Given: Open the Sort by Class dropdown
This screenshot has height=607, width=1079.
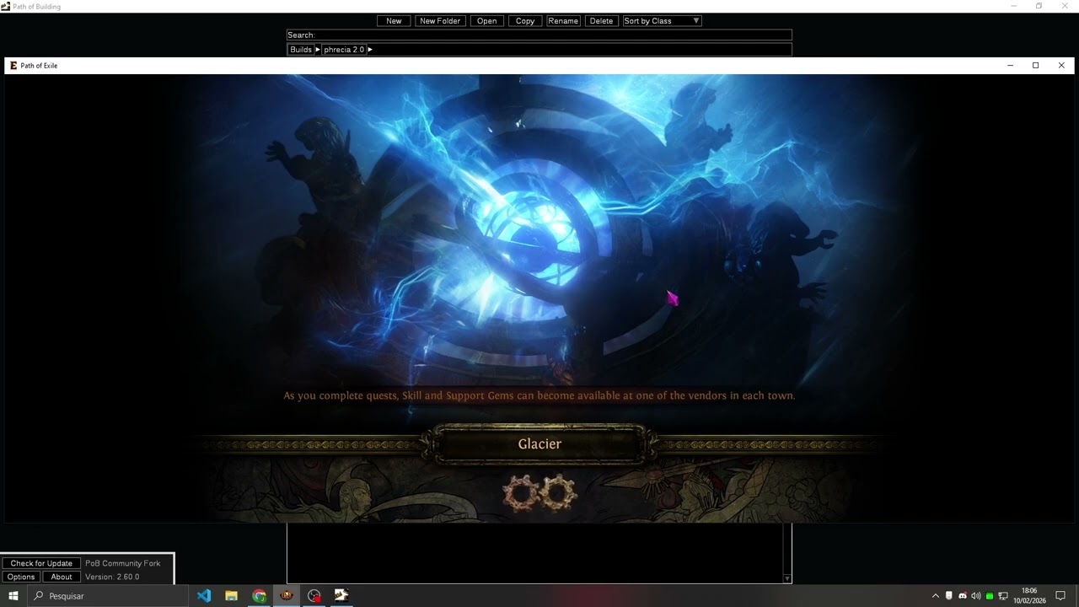Looking at the screenshot, I should [662, 21].
